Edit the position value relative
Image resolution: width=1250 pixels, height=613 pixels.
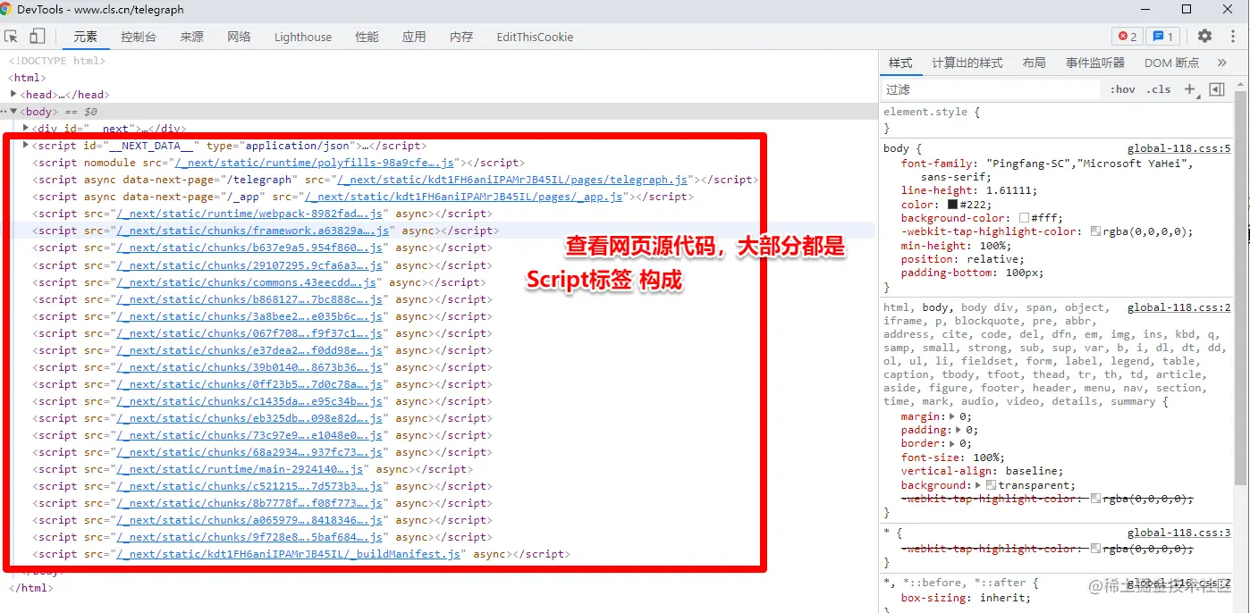click(992, 259)
